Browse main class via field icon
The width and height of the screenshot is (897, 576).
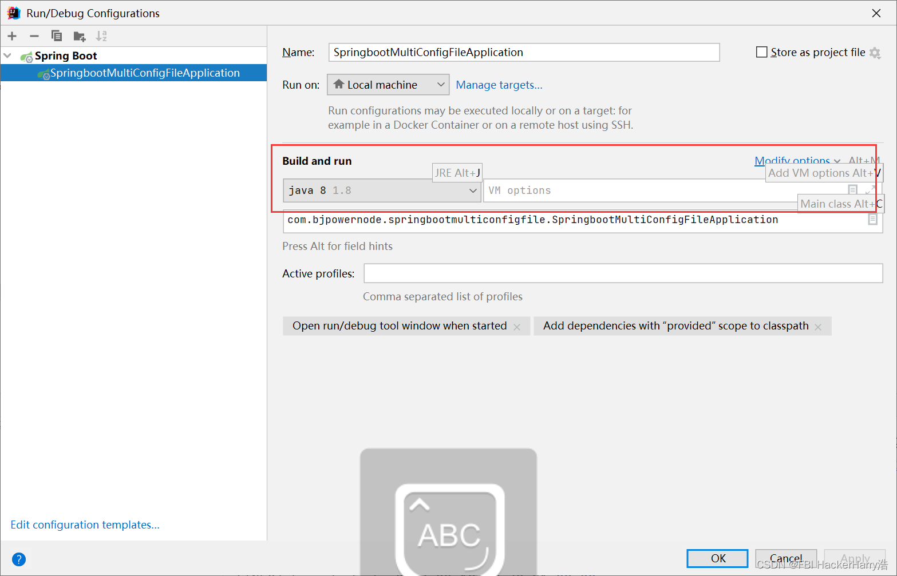pyautogui.click(x=872, y=219)
